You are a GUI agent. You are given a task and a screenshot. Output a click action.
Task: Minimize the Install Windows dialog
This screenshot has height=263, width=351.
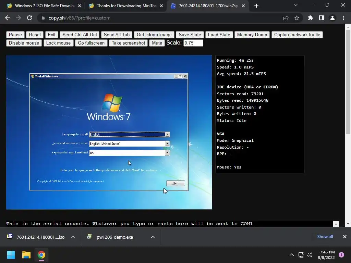pyautogui.click(x=176, y=76)
